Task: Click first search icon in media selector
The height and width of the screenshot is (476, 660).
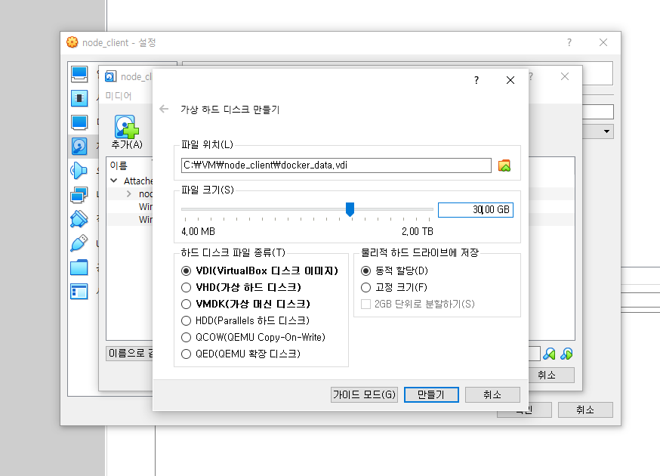Action: [x=549, y=354]
